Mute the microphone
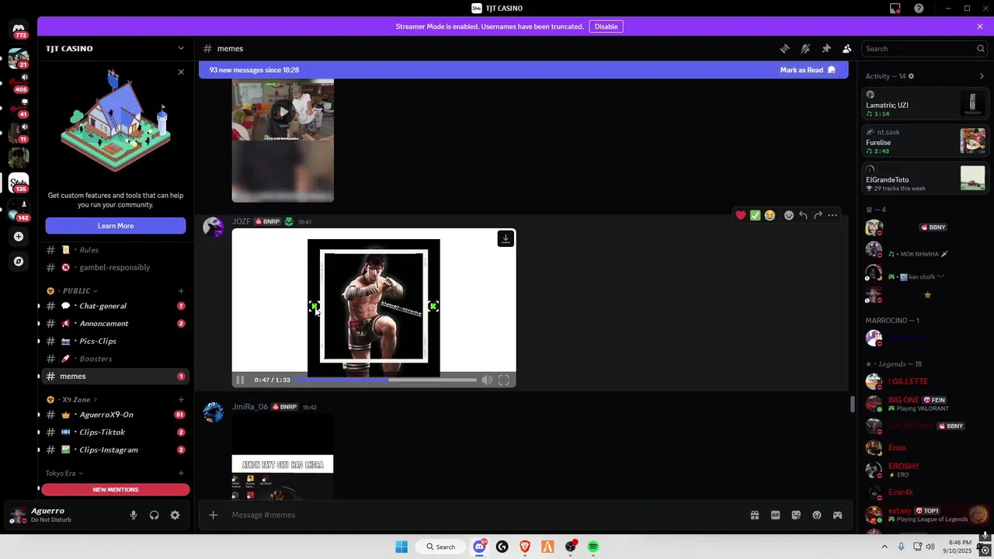The image size is (994, 559). coord(134,515)
